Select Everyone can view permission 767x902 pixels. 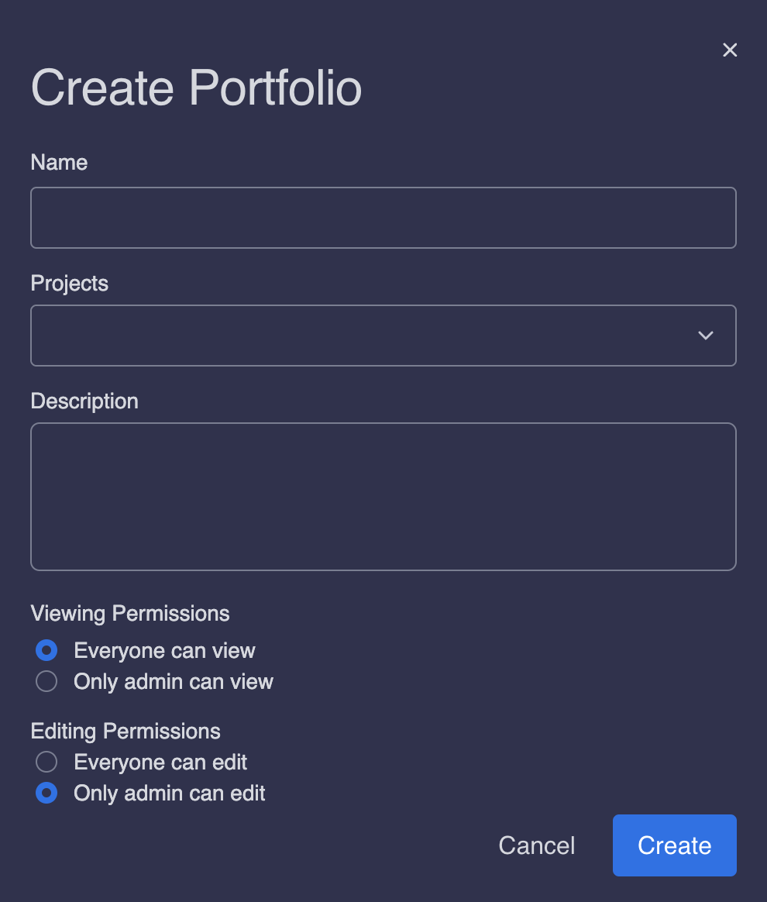[46, 650]
